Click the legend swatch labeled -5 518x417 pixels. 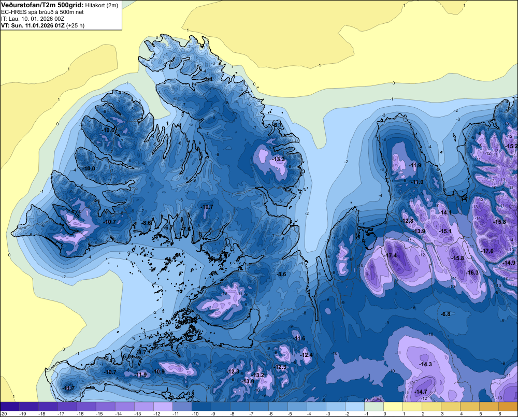(x=297, y=407)
